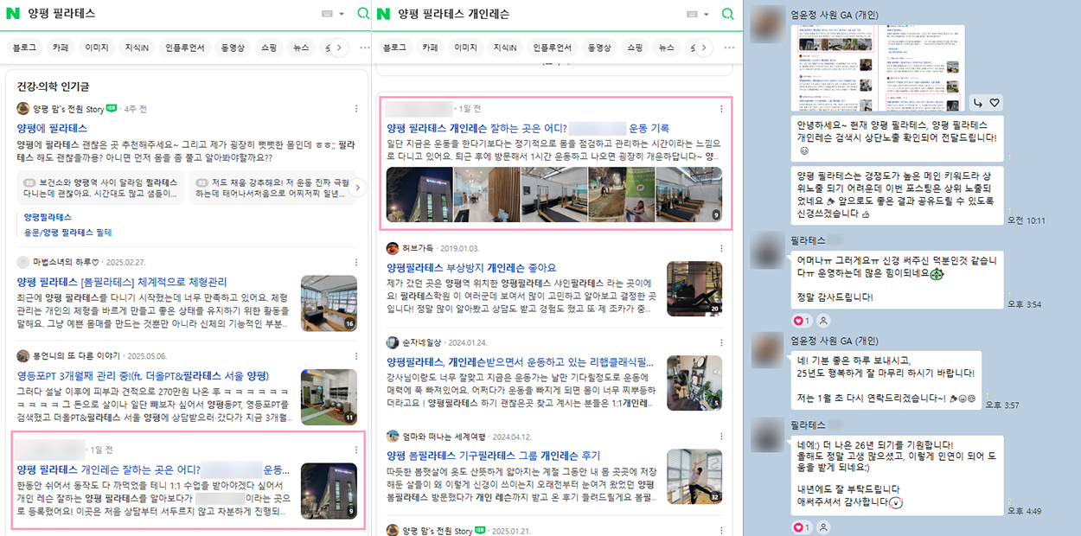This screenshot has height=536, width=1081.
Task: Open '양평 봄필라테스 기구필라테스 그룹 개인레슨 후기' post
Action: [x=493, y=456]
